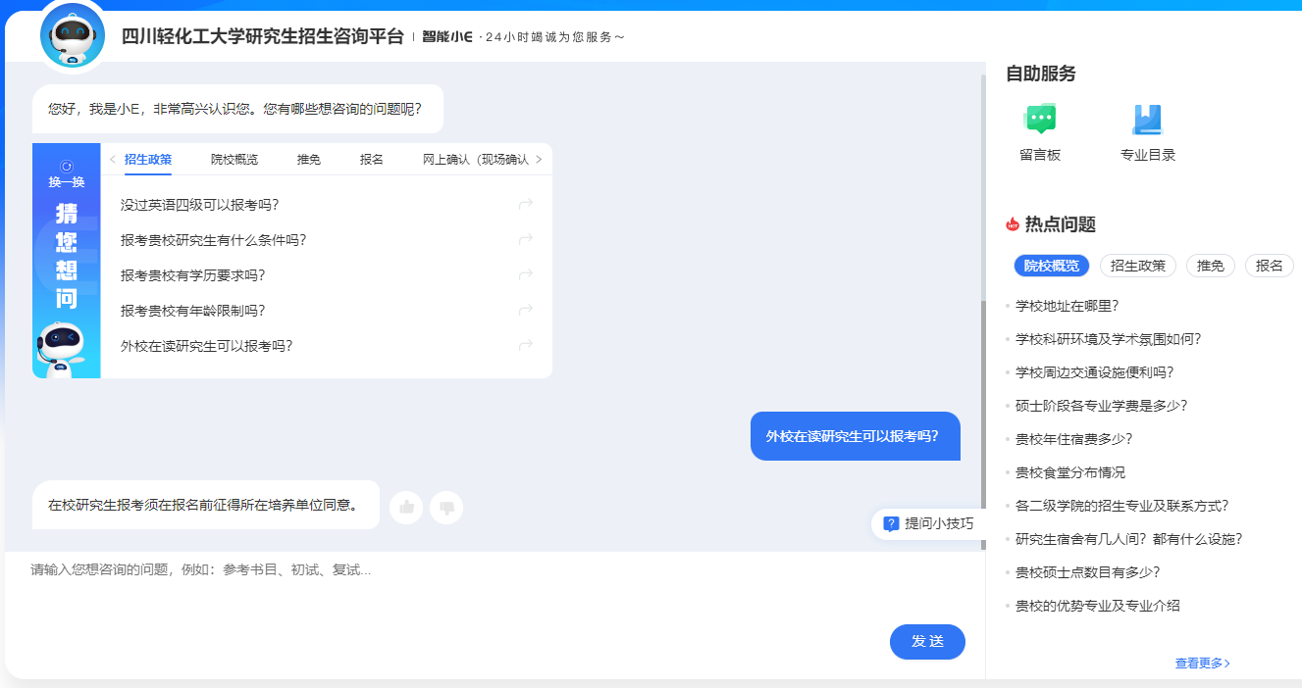Screen dimensions: 1302x688
Task: Click 发送 send button
Action: coord(927,641)
